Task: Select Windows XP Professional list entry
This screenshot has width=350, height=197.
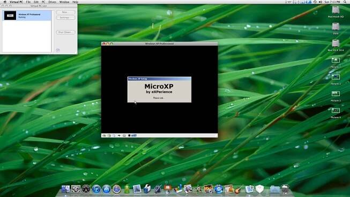Action: click(x=27, y=16)
